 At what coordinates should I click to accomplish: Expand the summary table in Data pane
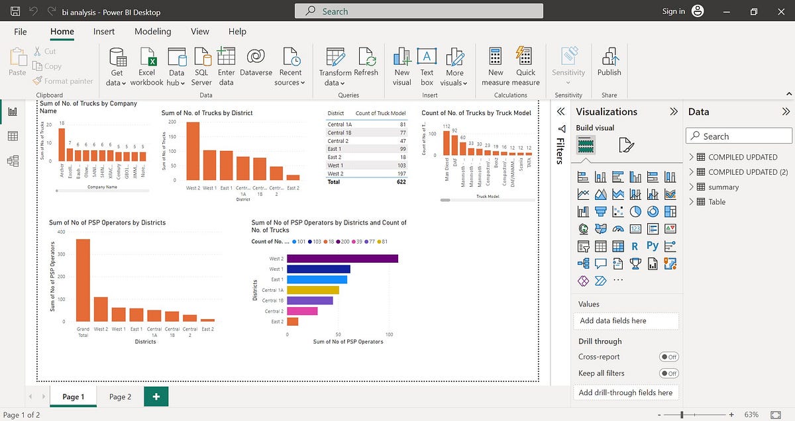click(x=690, y=187)
